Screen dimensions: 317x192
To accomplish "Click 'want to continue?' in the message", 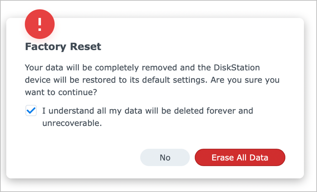I will point(61,92).
